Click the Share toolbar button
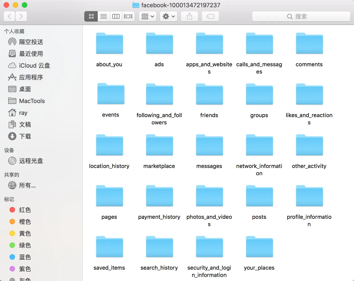 pyautogui.click(x=189, y=17)
